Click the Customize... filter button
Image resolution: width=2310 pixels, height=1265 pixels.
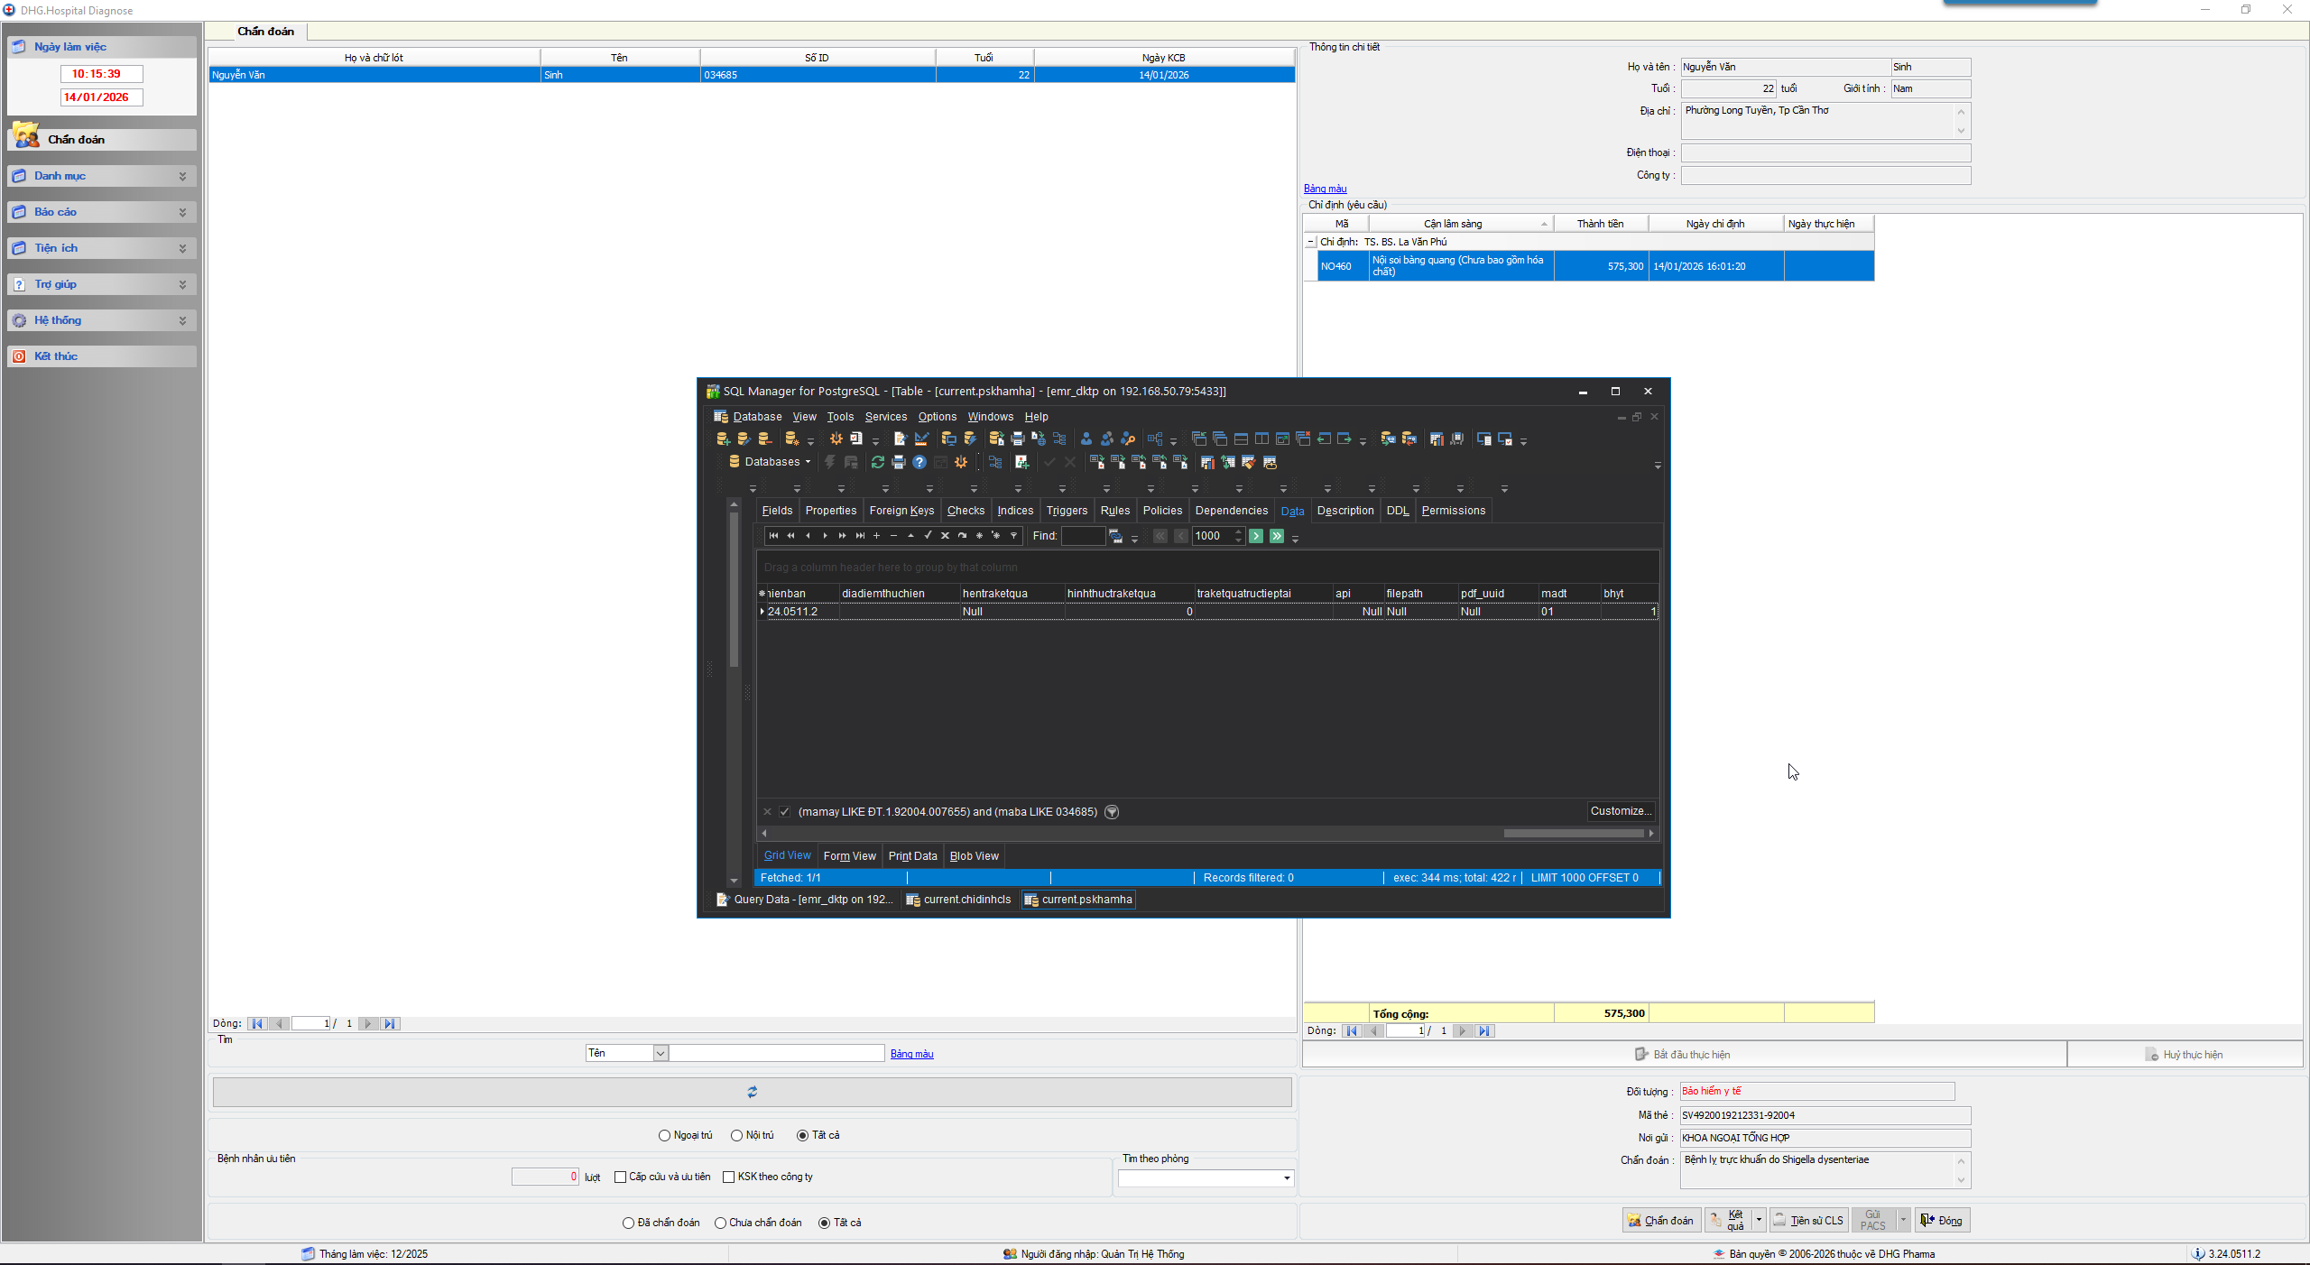pos(1621,811)
